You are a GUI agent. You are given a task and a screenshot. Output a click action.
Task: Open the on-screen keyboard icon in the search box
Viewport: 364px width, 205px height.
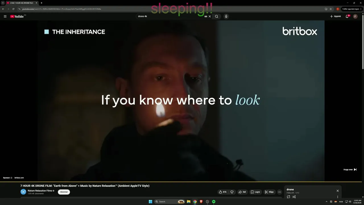pos(206,17)
